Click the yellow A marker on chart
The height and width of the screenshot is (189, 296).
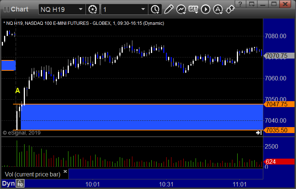17,91
